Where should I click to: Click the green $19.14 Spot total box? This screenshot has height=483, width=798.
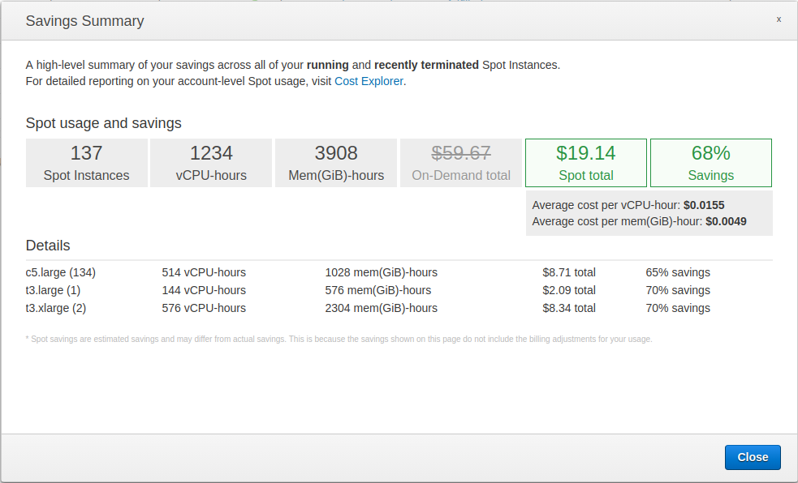tap(585, 163)
